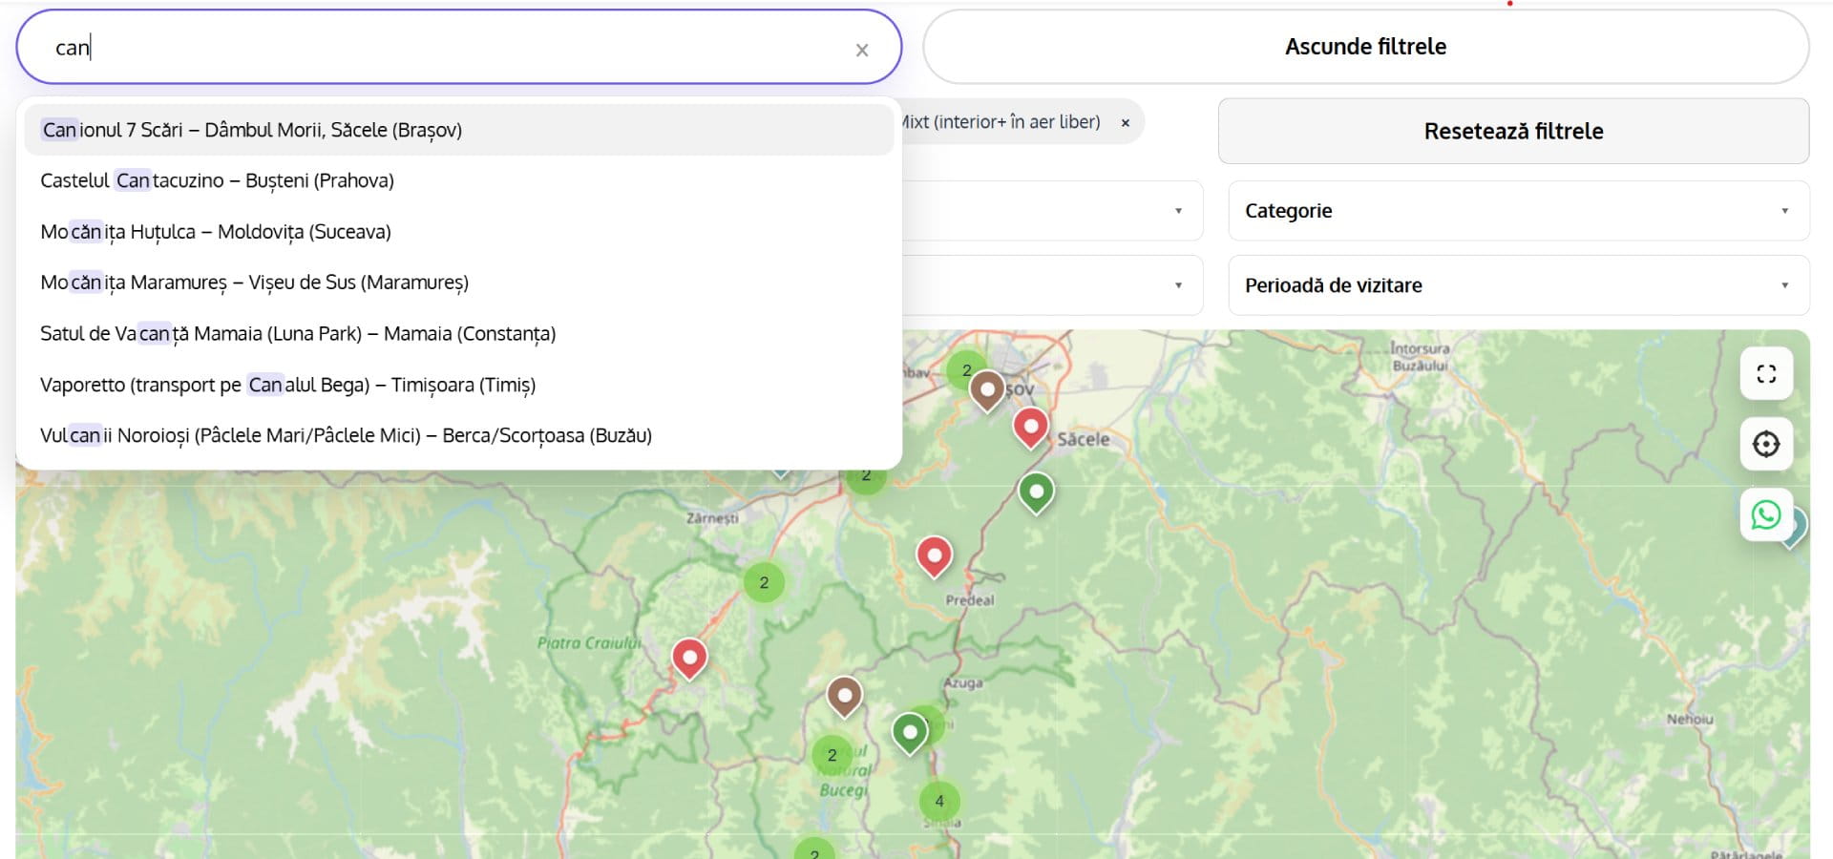Open the cluster marker 2 east of Zărnești
The width and height of the screenshot is (1833, 859).
pyautogui.click(x=764, y=582)
